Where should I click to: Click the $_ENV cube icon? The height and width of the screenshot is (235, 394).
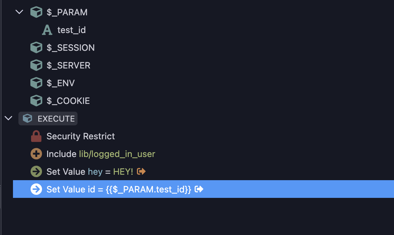coord(36,83)
